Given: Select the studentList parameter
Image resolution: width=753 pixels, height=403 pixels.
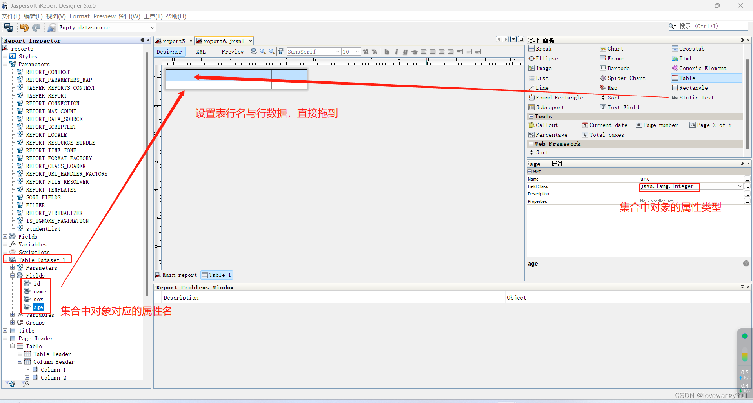Looking at the screenshot, I should [43, 229].
